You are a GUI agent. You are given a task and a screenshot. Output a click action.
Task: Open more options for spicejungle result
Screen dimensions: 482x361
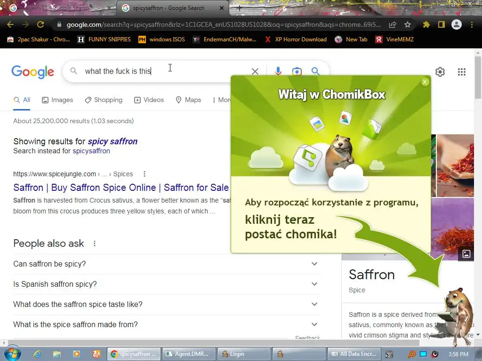145,174
